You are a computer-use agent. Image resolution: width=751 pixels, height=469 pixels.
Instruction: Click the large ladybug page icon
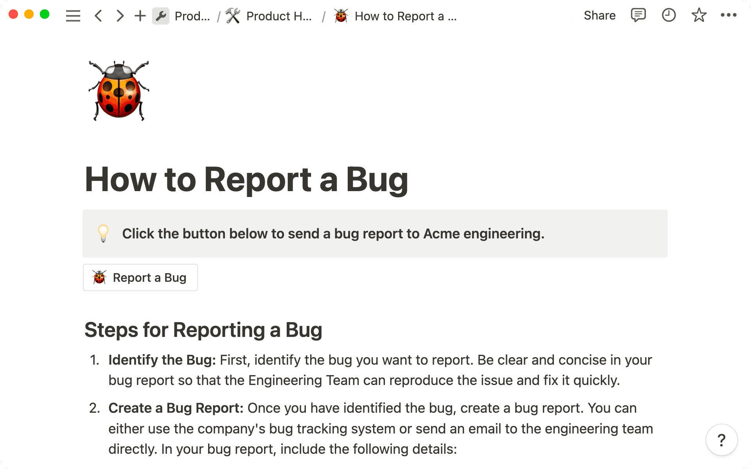coord(119,90)
